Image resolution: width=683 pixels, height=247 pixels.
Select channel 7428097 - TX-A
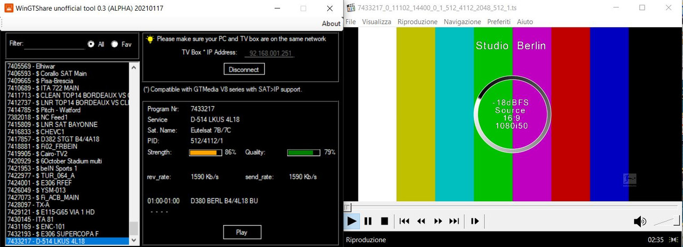[67, 204]
